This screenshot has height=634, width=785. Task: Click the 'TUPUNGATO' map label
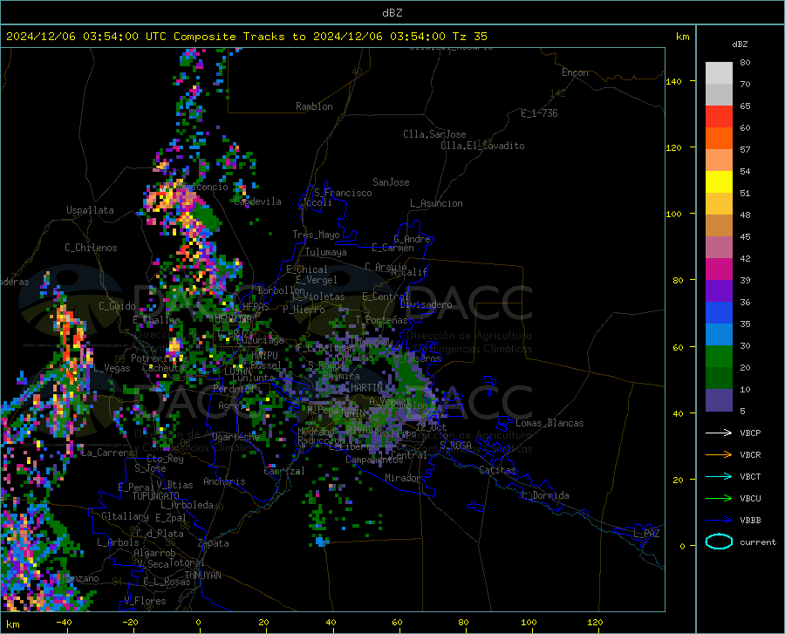(x=156, y=496)
